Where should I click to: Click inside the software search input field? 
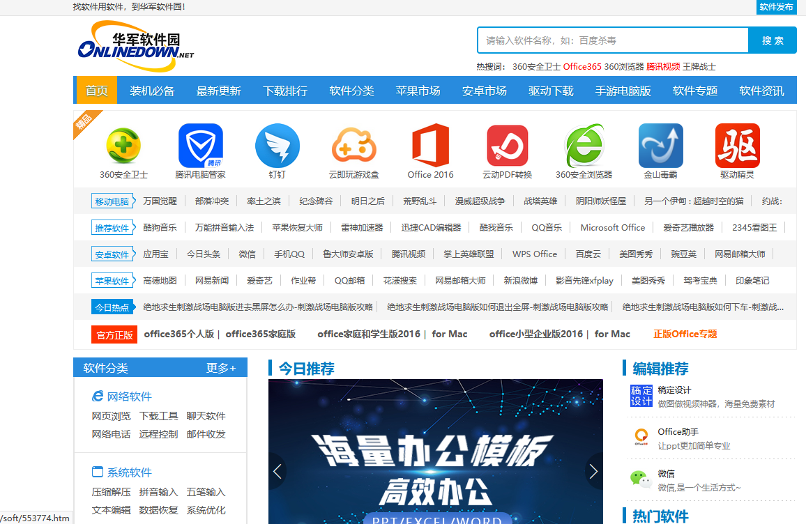[612, 40]
